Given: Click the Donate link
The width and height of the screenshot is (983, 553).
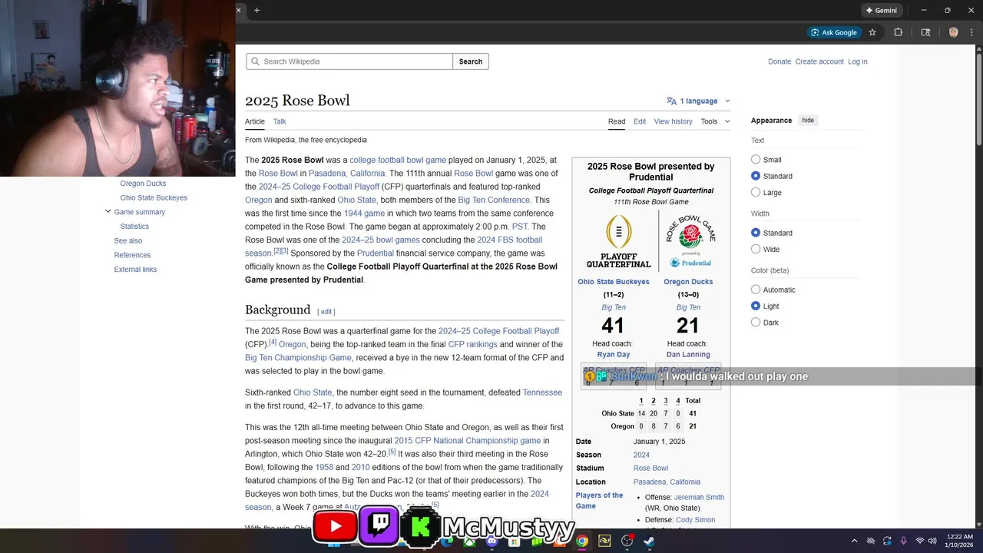Looking at the screenshot, I should [x=779, y=61].
